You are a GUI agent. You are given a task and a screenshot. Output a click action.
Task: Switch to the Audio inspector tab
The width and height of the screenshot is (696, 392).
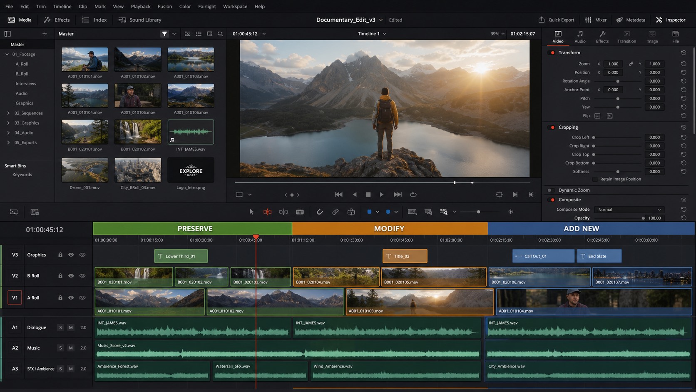coord(580,37)
